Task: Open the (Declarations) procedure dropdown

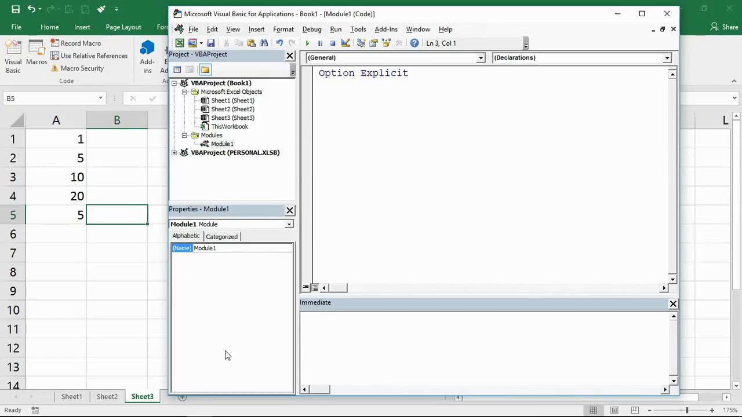Action: [x=667, y=58]
